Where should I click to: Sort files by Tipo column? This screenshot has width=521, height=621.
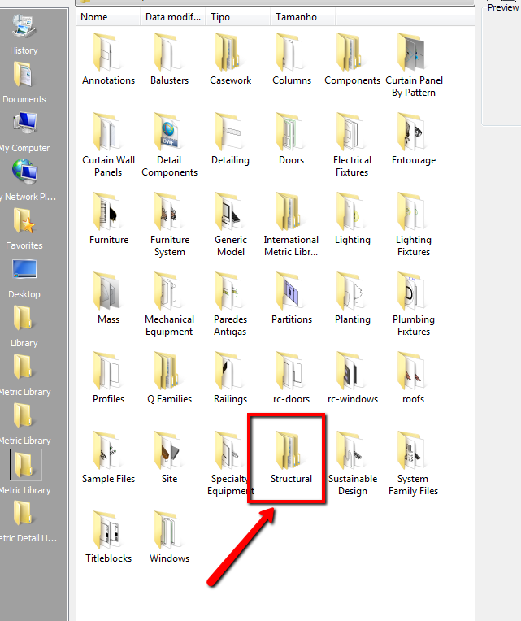pos(238,17)
